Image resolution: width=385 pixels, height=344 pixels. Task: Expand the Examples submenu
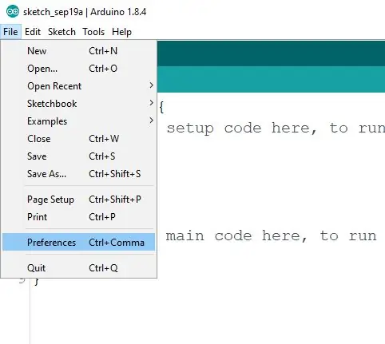[78, 121]
